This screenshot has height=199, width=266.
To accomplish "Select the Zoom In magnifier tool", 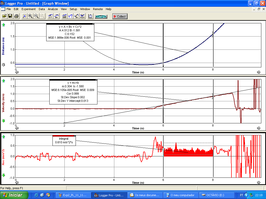I will tap(30, 16).
